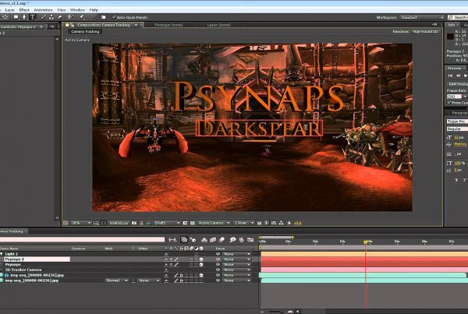Open the Animation menu
This screenshot has width=468, height=314.
coord(43,10)
